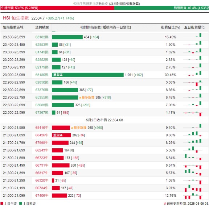The image size is (209, 208).
Task: Click the green bar showing 454 contracts
Action: (x=67, y=37)
